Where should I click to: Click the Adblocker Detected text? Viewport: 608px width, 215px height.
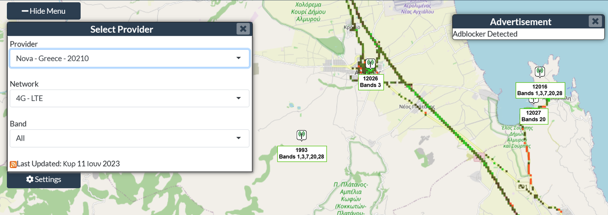[x=485, y=34]
